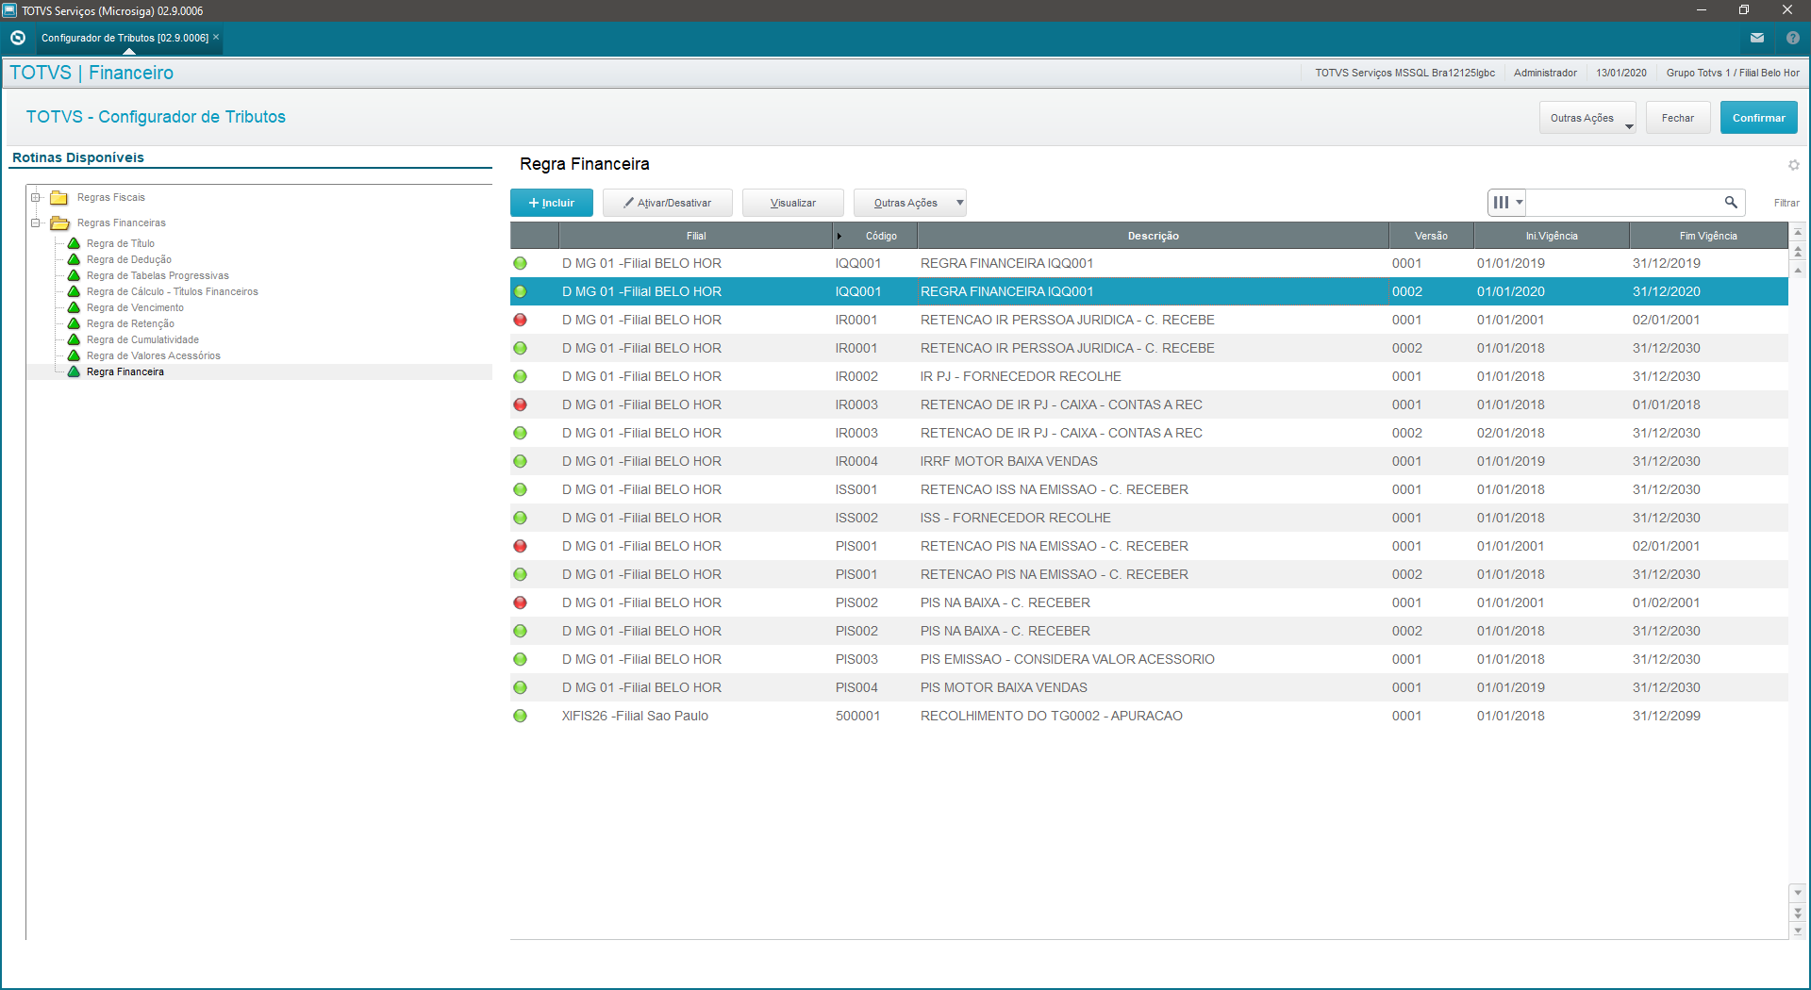Viewport: 1811px width, 990px height.
Task: Click the Fechar button
Action: click(x=1678, y=118)
